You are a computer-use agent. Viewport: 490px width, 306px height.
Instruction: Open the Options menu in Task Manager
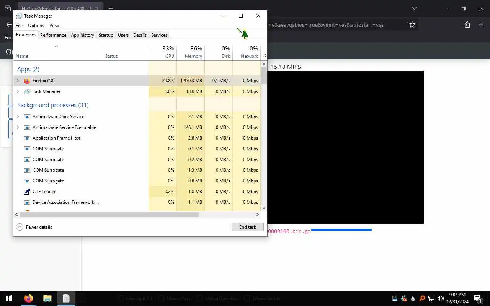tap(36, 26)
